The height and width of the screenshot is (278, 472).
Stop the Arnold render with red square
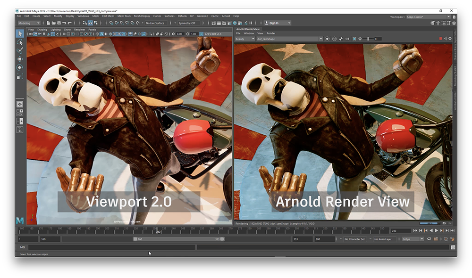click(441, 39)
